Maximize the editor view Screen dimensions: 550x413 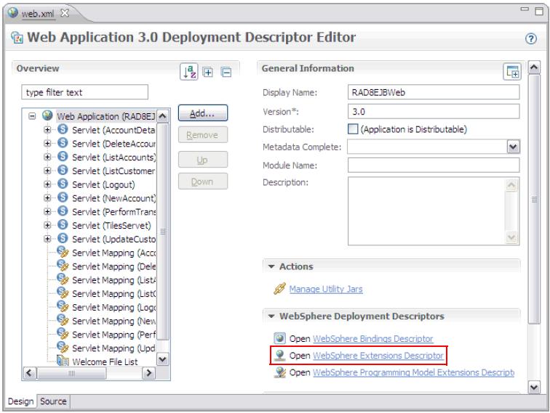(540, 11)
